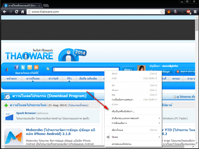The height and width of the screenshot is (149, 199).
Task: Reload the page with refresh icon
Action: [17, 12]
